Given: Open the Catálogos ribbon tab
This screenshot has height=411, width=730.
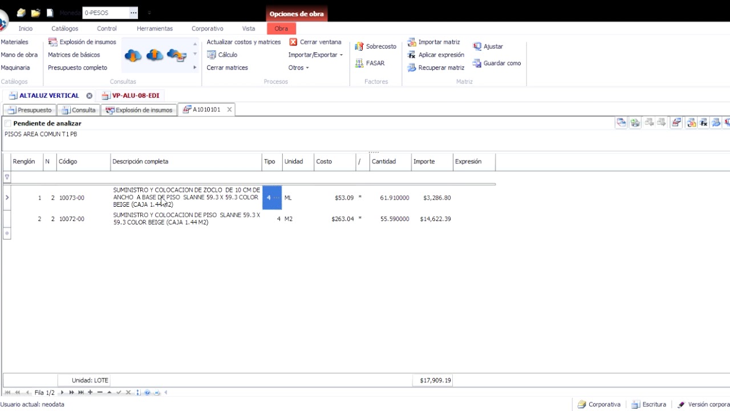Looking at the screenshot, I should click(65, 29).
